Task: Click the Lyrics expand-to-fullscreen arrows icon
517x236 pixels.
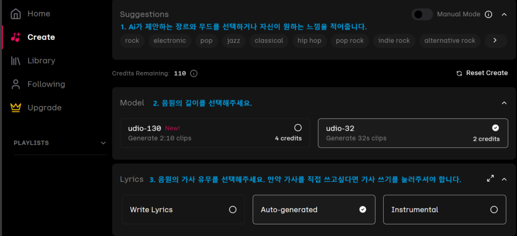Action: (x=490, y=179)
